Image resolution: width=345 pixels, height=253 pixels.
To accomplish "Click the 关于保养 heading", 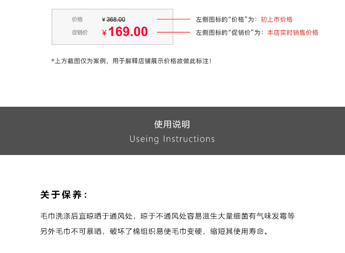I will pyautogui.click(x=64, y=195).
